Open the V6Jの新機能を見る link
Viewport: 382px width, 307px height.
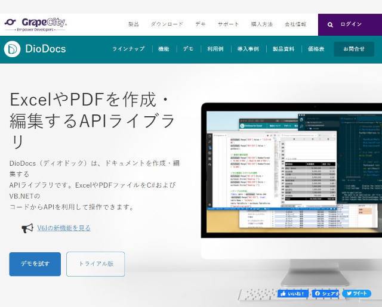coord(64,228)
